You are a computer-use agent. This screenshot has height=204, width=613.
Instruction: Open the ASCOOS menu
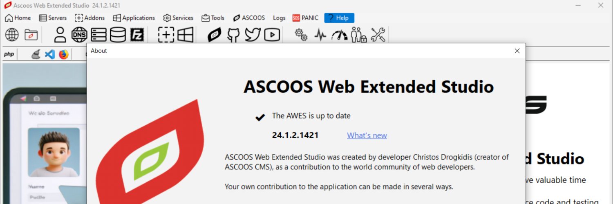[249, 18]
